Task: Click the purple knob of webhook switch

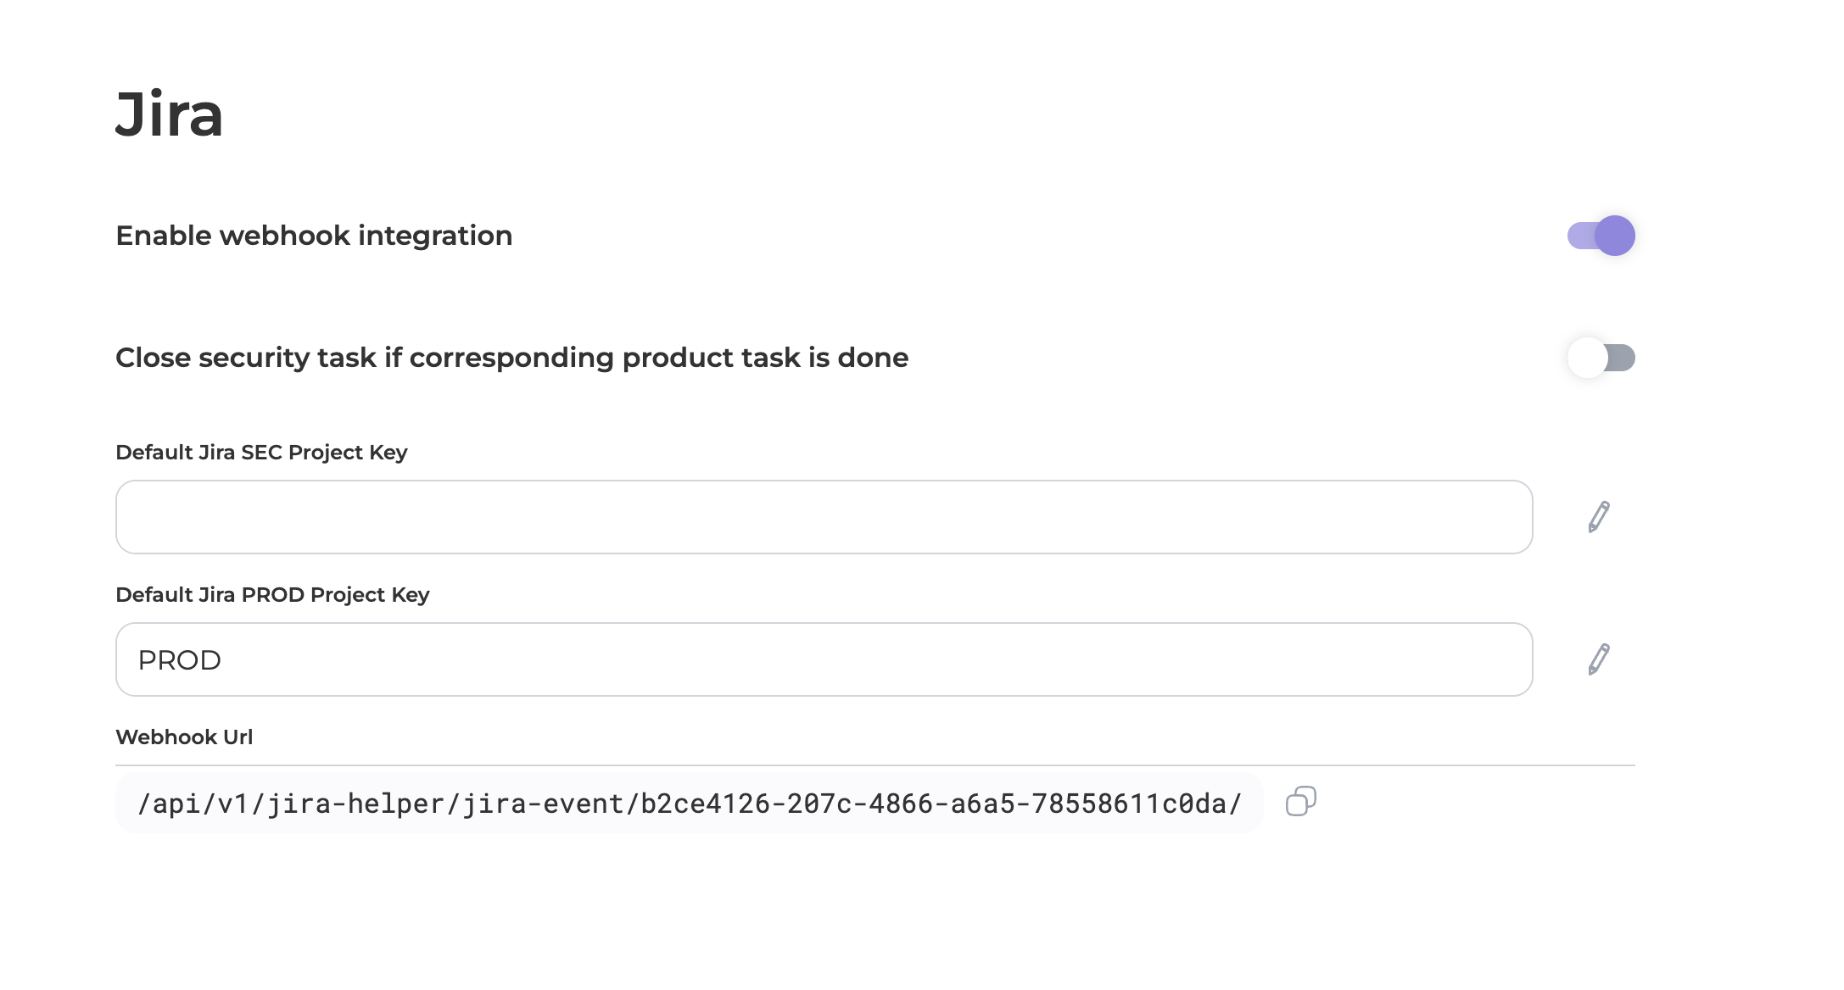Action: [x=1615, y=236]
